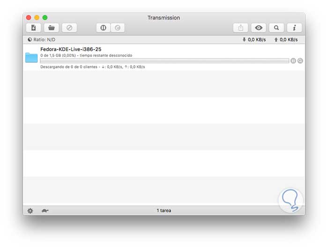Close the Transmission window

tap(29, 18)
